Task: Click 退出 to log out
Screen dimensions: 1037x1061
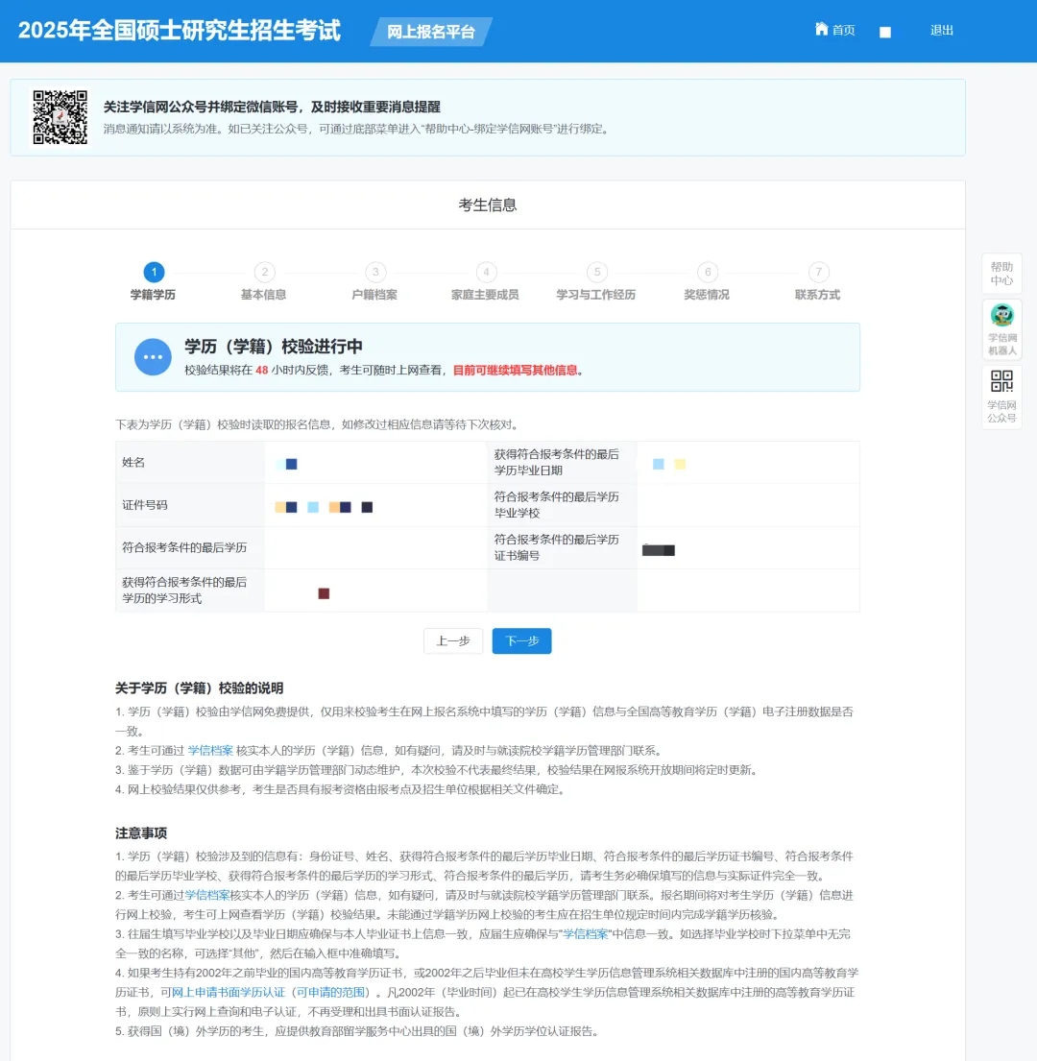Action: [x=942, y=31]
